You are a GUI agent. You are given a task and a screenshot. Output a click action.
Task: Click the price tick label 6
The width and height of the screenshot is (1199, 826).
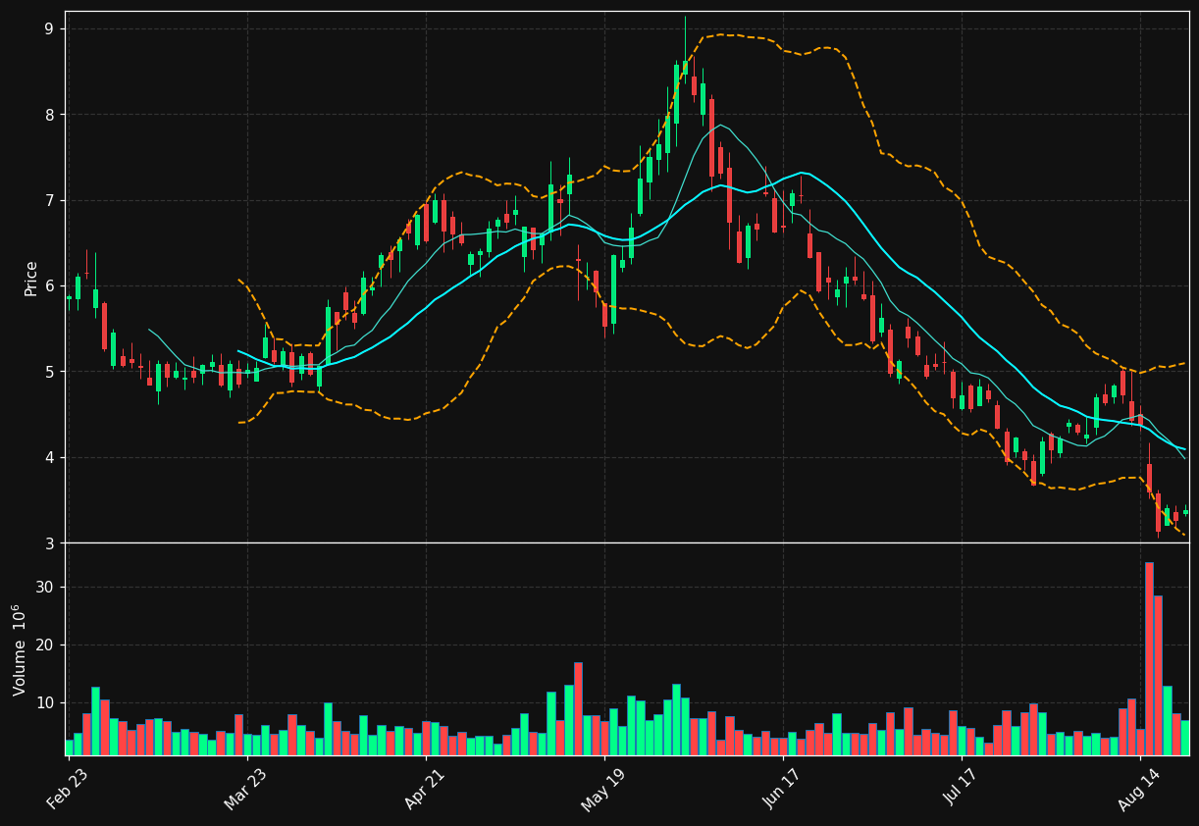[x=49, y=286]
